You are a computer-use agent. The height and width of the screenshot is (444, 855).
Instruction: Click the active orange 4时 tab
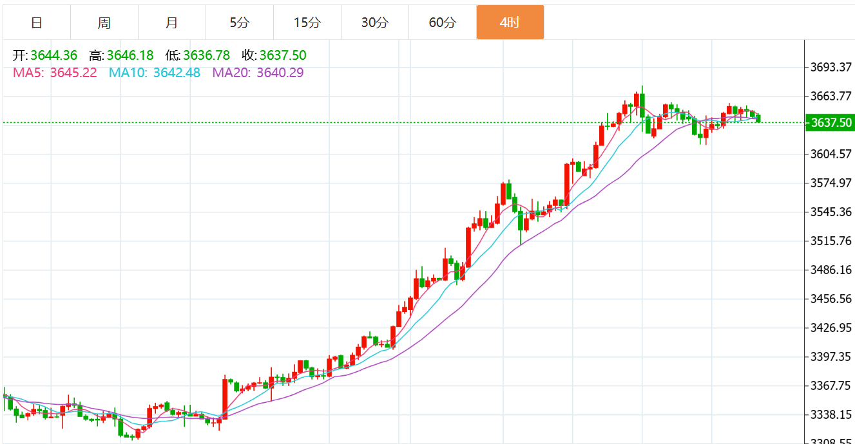click(510, 23)
